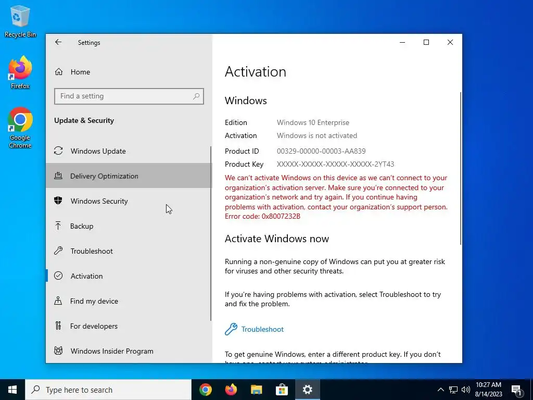
Task: Launch Chrome from the taskbar
Action: 205,390
